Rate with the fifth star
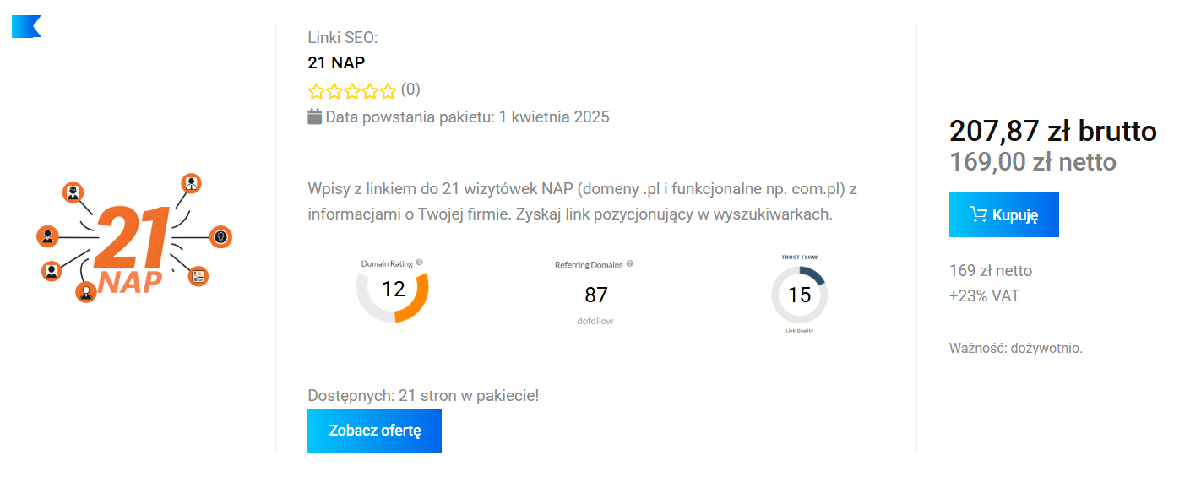Screen dimensions: 1201x477 click(388, 91)
